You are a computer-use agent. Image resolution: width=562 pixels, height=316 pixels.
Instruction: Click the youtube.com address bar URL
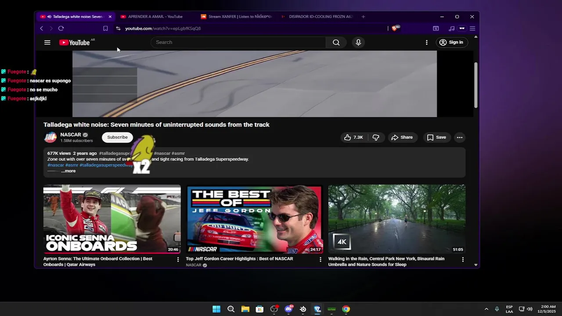[x=163, y=29]
